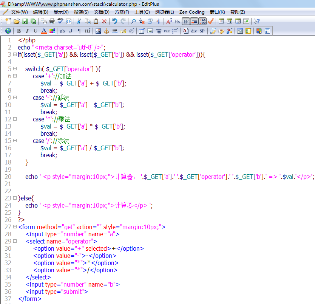Collapse the if block at line 3
Screen dimensions: 315x304
click(x=15, y=54)
